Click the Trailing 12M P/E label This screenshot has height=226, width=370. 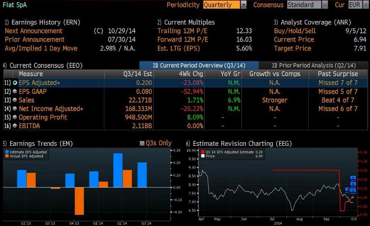click(182, 31)
